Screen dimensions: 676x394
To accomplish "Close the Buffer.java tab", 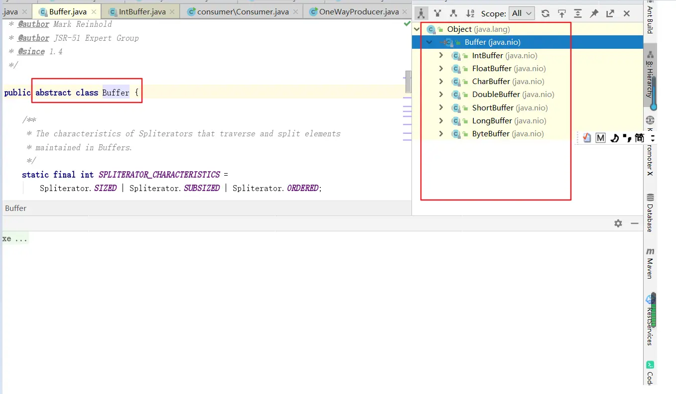I will (94, 11).
